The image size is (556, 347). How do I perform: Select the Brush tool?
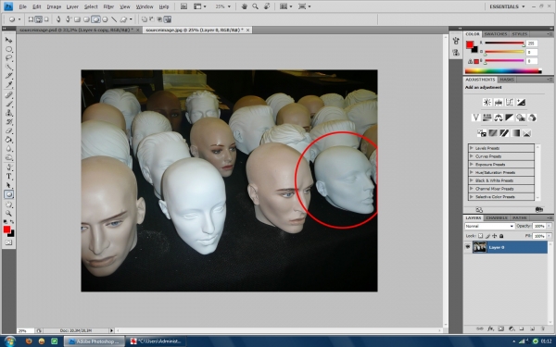click(9, 104)
